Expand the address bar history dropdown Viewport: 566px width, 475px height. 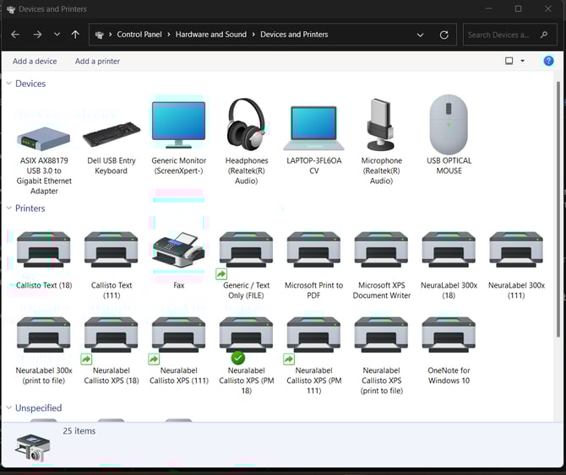point(420,35)
